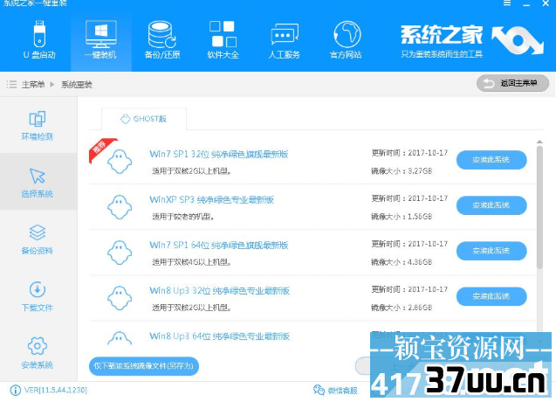
Task: Click the ghost icon for Win8 Up3 32位
Action: tap(120, 298)
